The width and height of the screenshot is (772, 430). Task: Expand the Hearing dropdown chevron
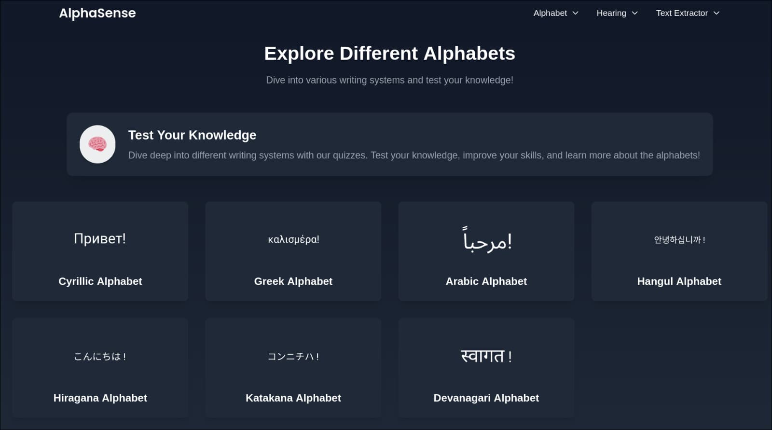(634, 13)
